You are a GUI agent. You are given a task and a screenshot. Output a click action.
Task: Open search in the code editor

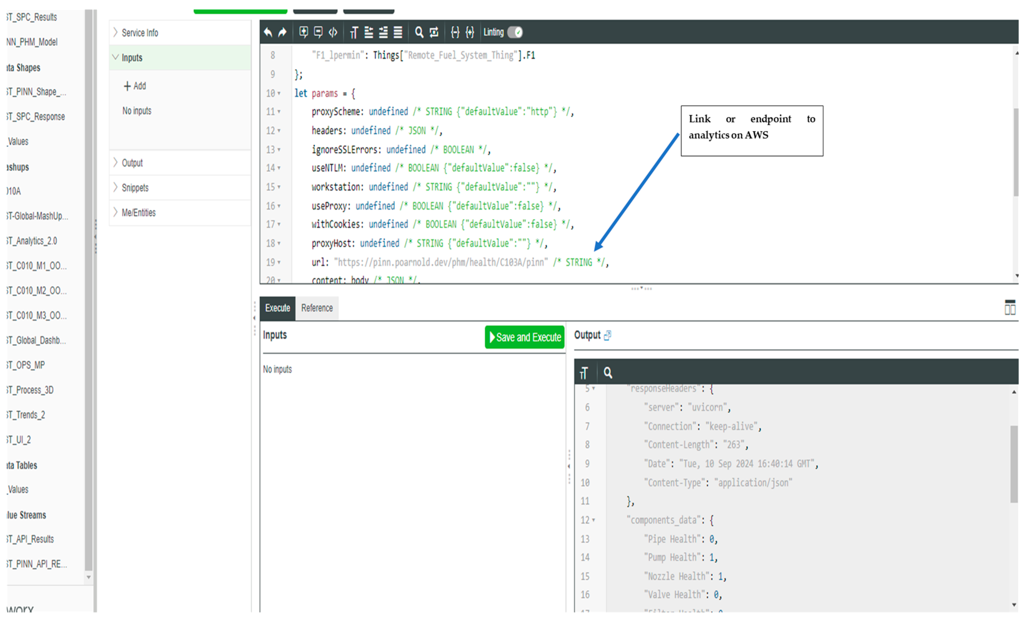click(419, 32)
